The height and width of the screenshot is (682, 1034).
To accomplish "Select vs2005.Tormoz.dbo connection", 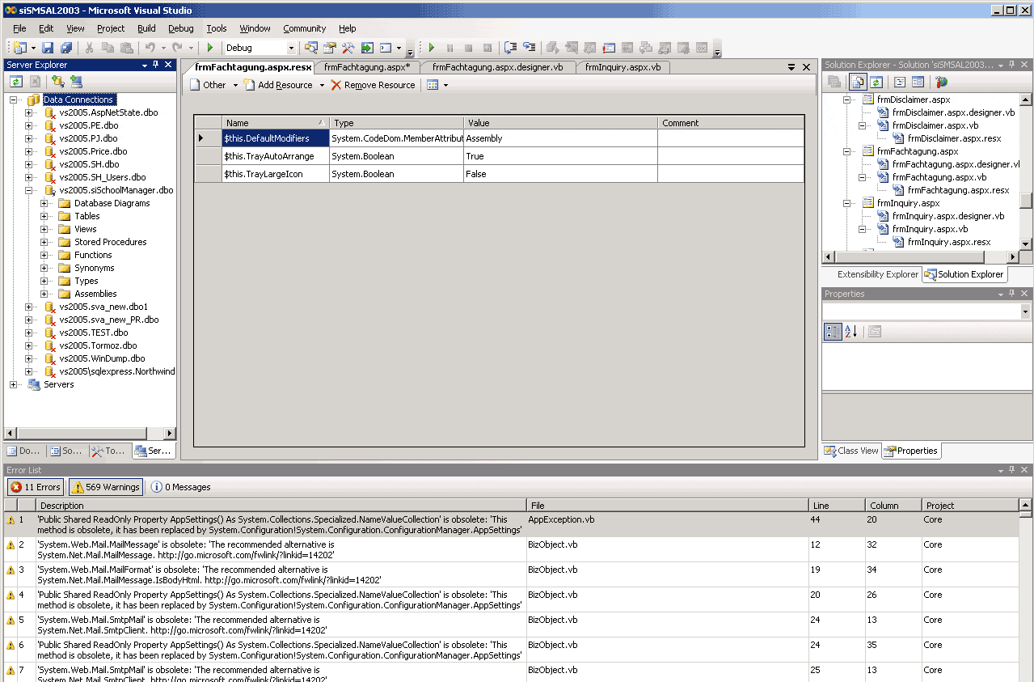I will coord(99,345).
